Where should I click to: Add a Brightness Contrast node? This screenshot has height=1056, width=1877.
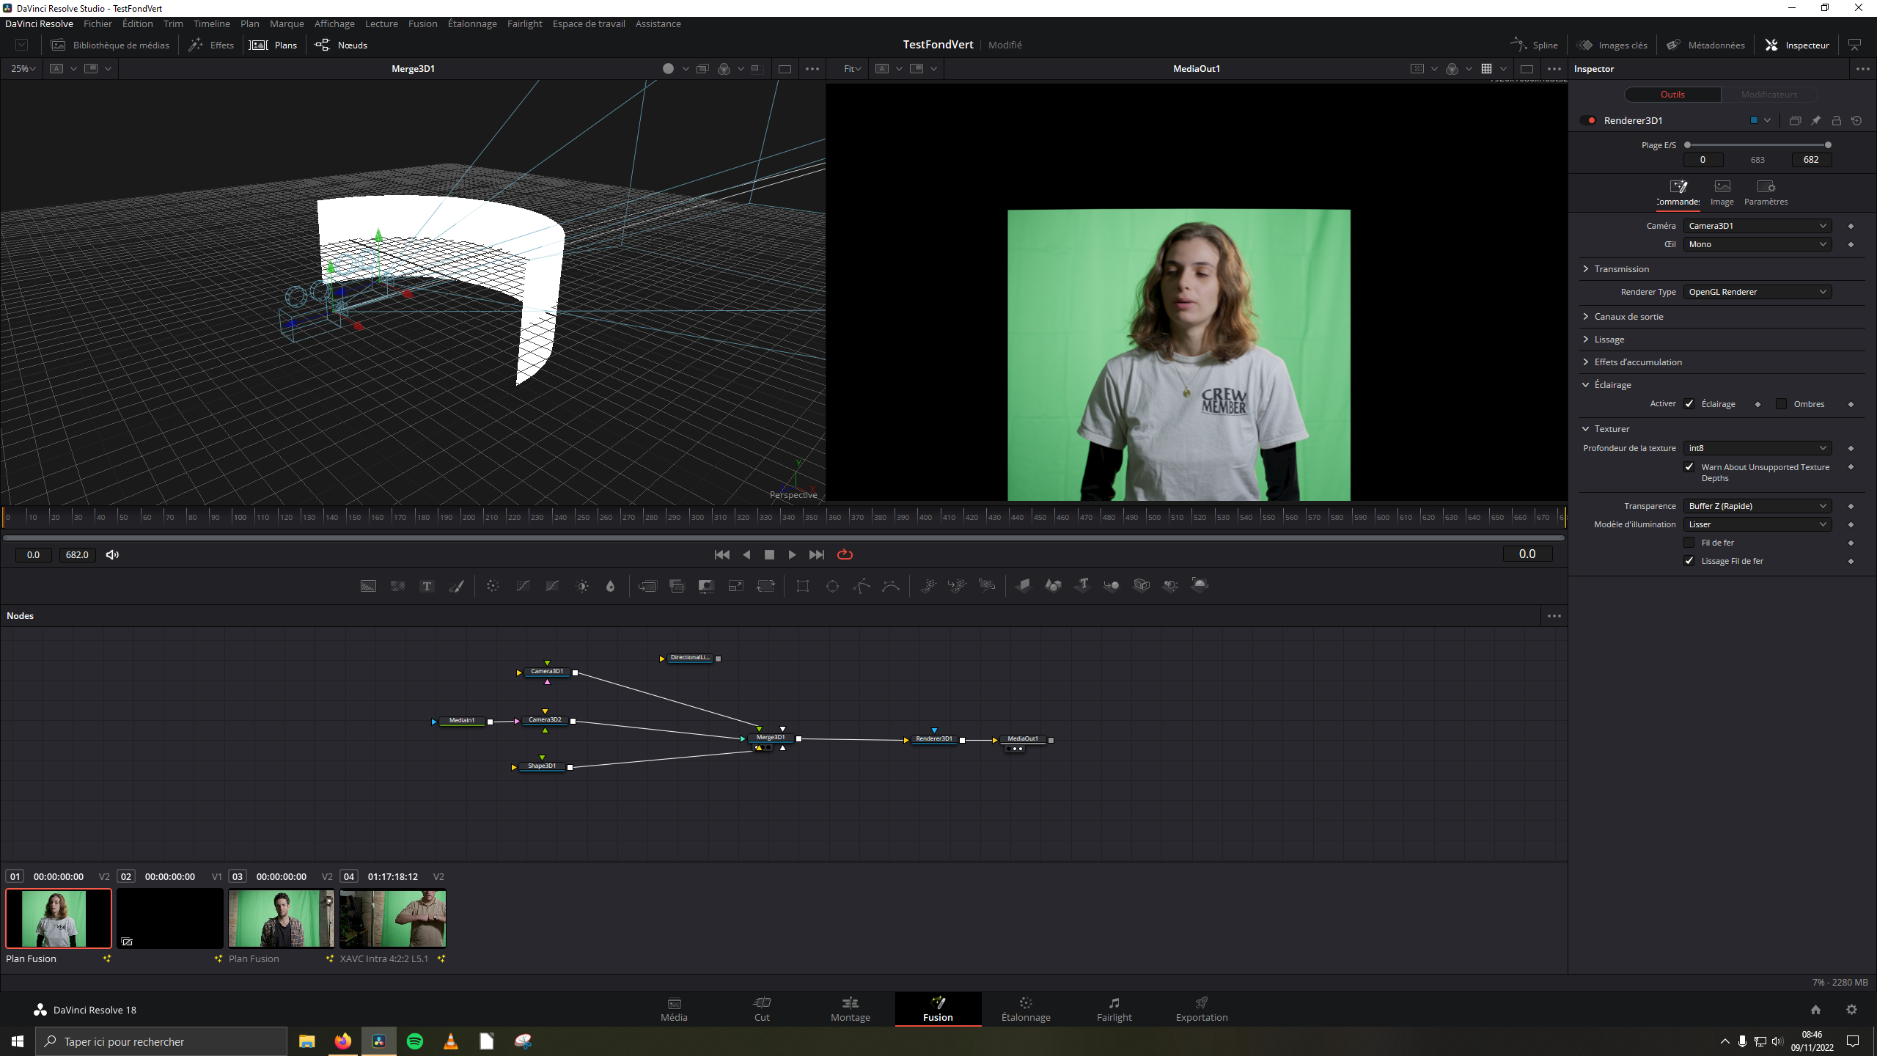[582, 586]
